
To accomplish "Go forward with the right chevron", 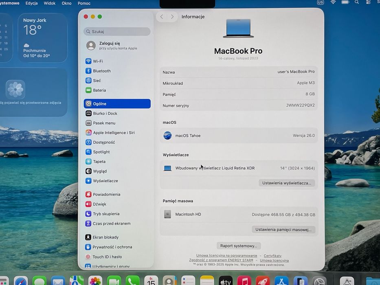I will (172, 17).
